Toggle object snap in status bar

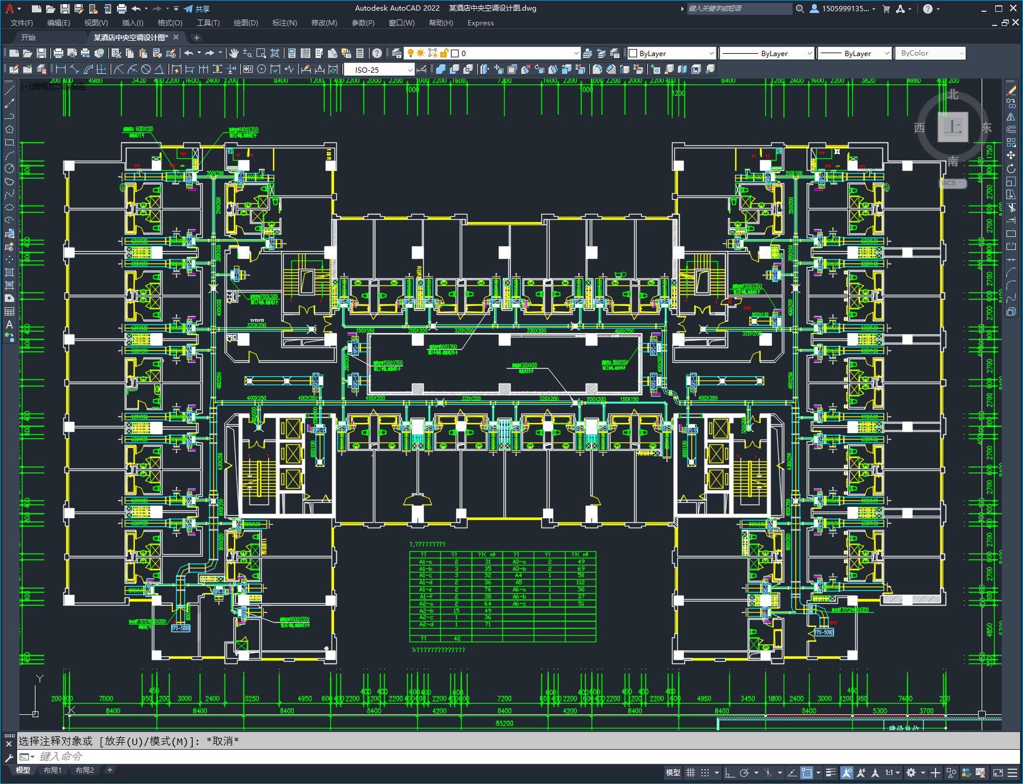(x=807, y=773)
